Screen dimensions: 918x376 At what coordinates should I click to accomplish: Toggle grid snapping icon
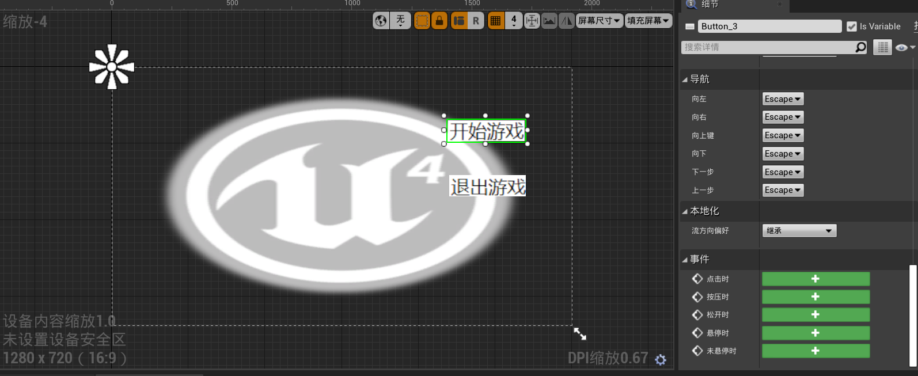pyautogui.click(x=496, y=21)
